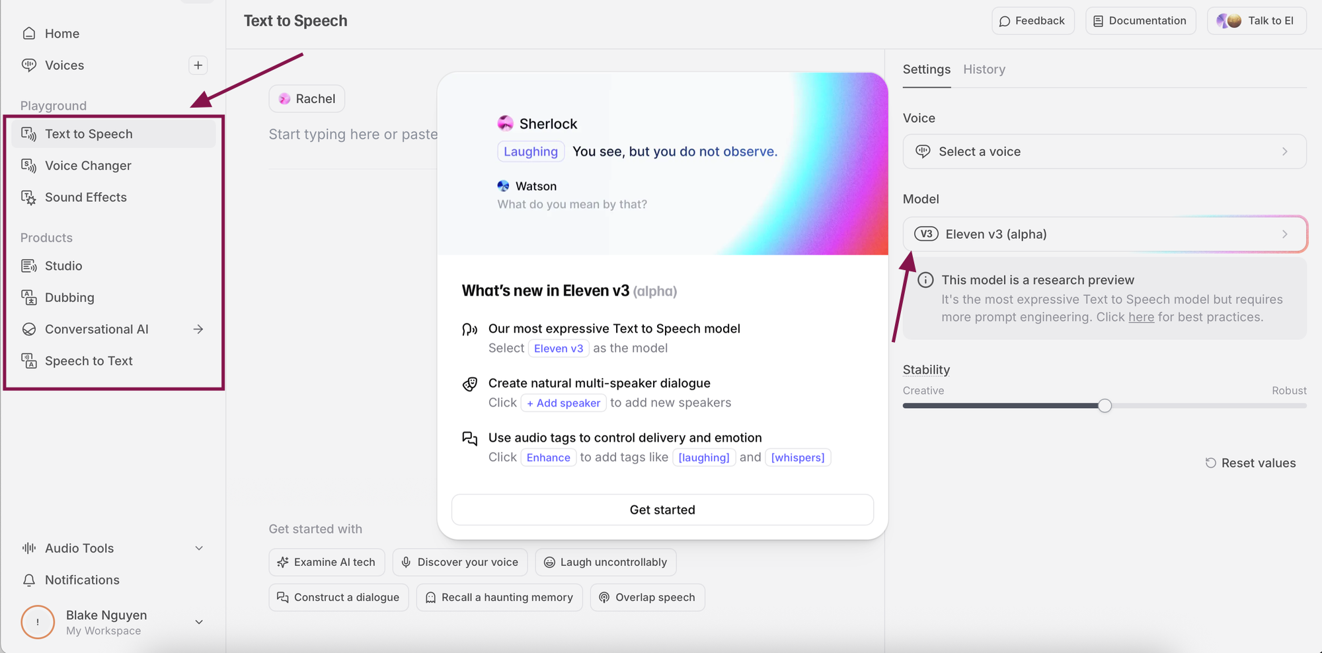Click the Home house icon
This screenshot has height=653, width=1322.
point(29,34)
